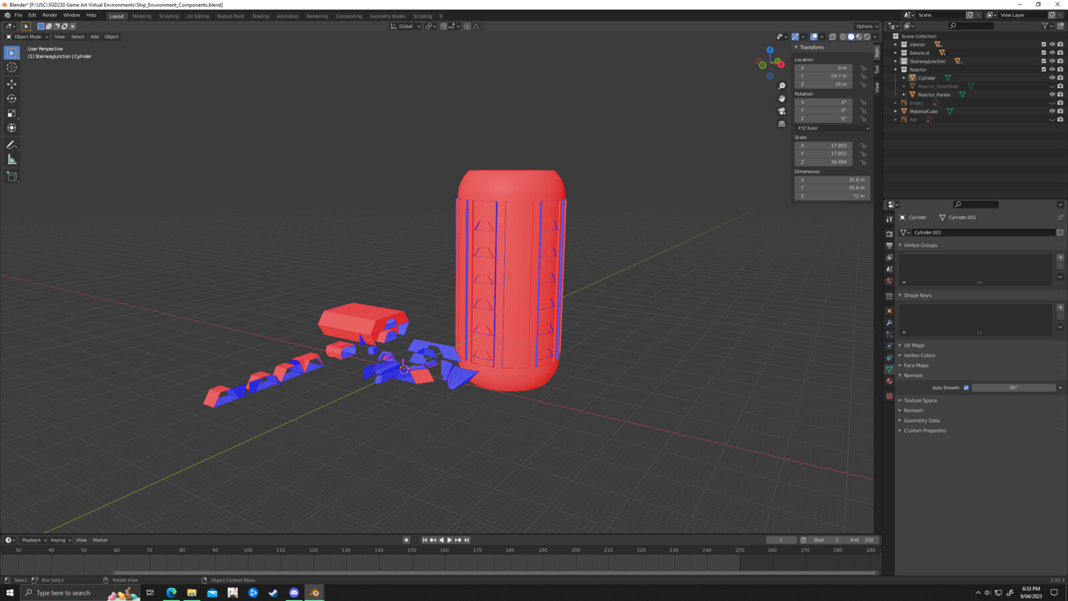Open Modifier properties wrench tab
1068x601 pixels.
pyautogui.click(x=889, y=323)
